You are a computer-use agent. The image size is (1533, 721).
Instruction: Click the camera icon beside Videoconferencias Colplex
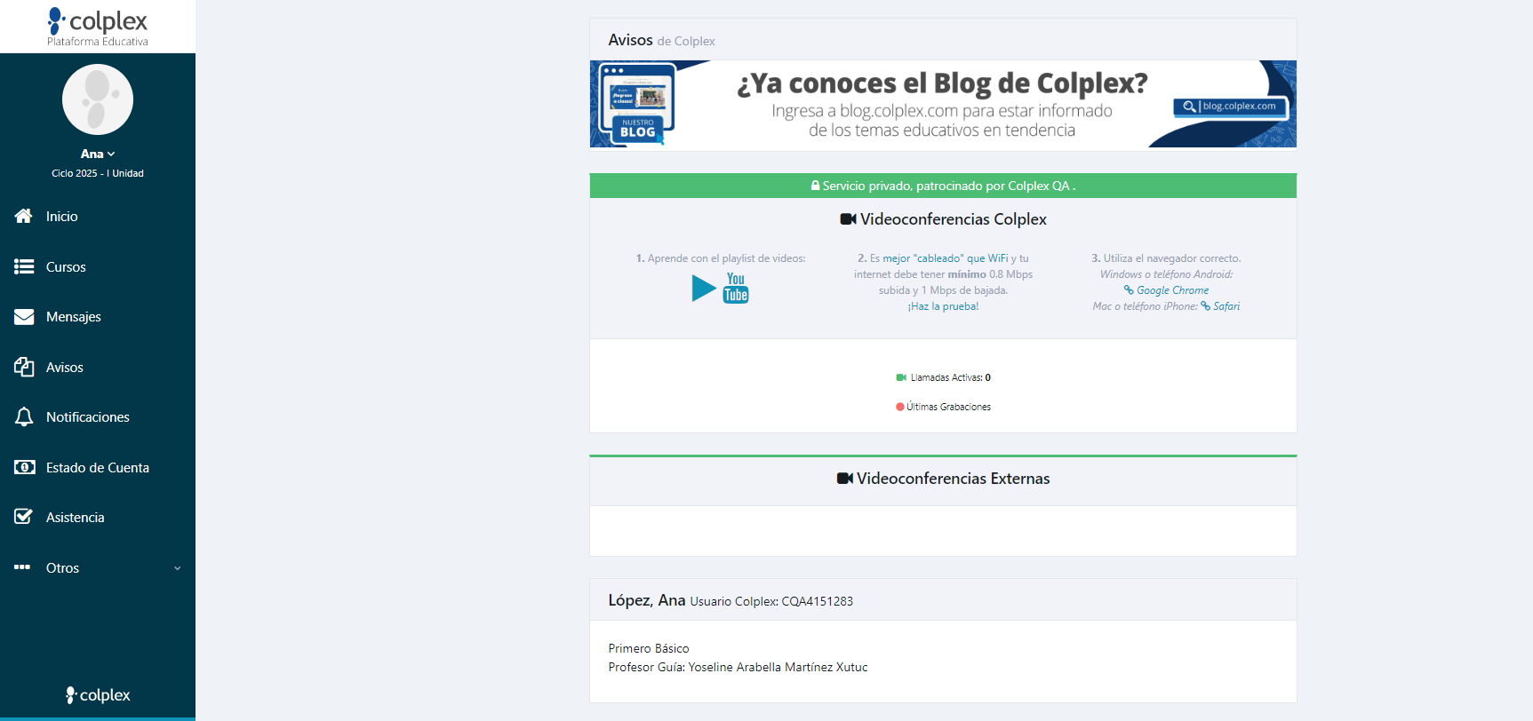click(x=848, y=219)
